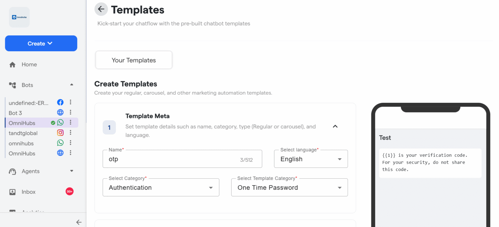Open three-dot menu for tandtglobal

click(70, 133)
